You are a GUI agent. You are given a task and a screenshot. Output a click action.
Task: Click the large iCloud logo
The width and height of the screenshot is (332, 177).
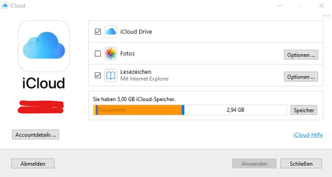click(x=44, y=46)
